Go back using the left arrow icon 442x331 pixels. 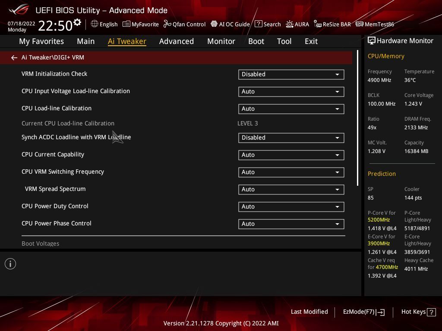(14, 58)
